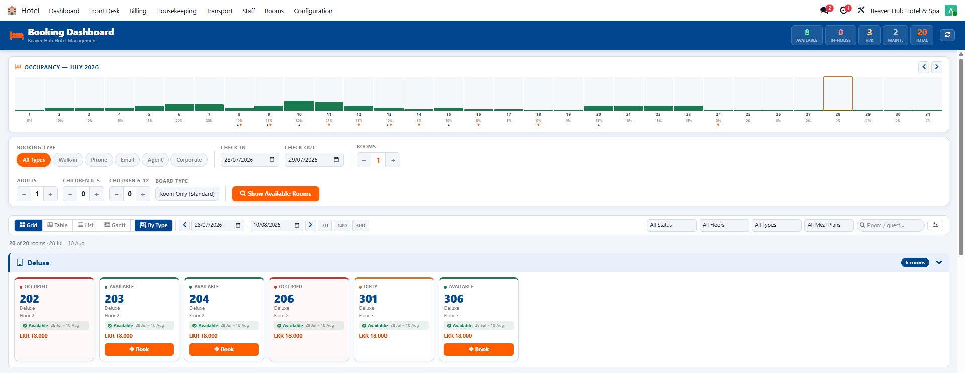Shift date range backward arrow
The width and height of the screenshot is (965, 373).
tap(184, 225)
